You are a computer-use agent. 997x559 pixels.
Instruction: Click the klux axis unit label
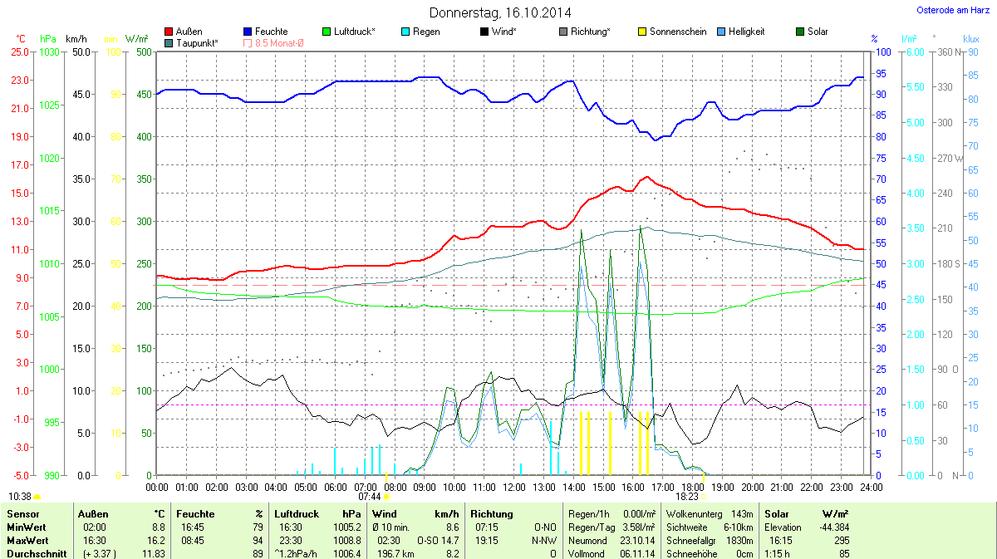[x=970, y=39]
